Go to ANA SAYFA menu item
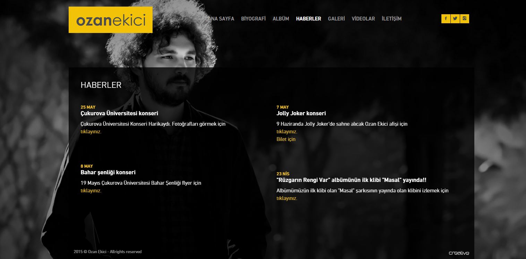526x259 pixels. tap(221, 19)
